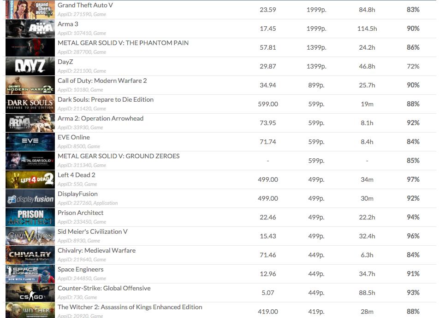Screen dimensions: 445x318
Task: Click the 97% rating for Left 4 Dead 2
Action: tap(413, 179)
